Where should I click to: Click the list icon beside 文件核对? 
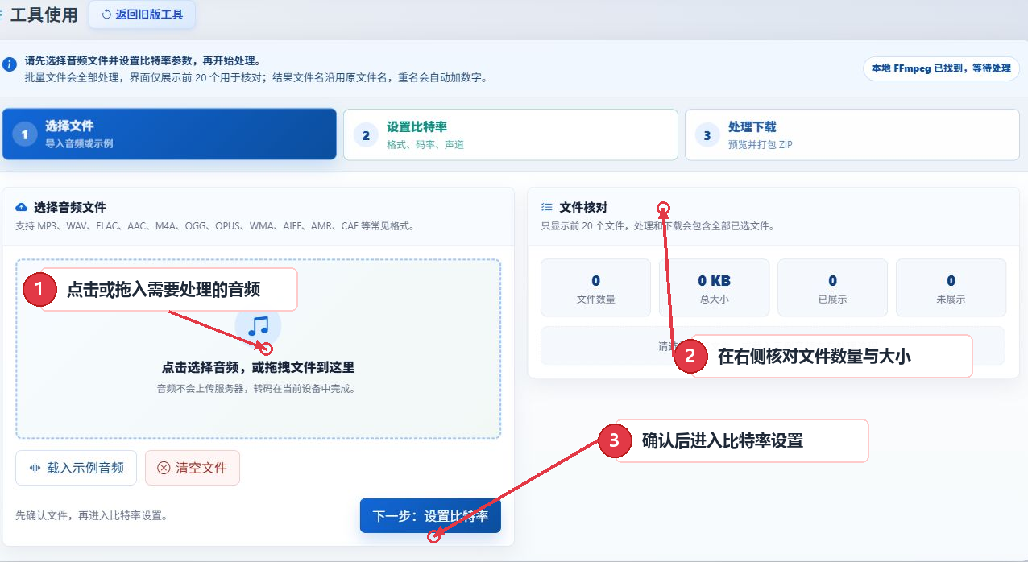click(x=547, y=208)
